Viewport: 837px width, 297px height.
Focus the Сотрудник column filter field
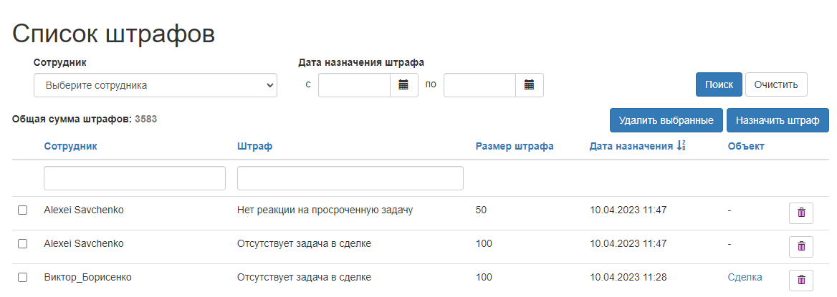(135, 178)
